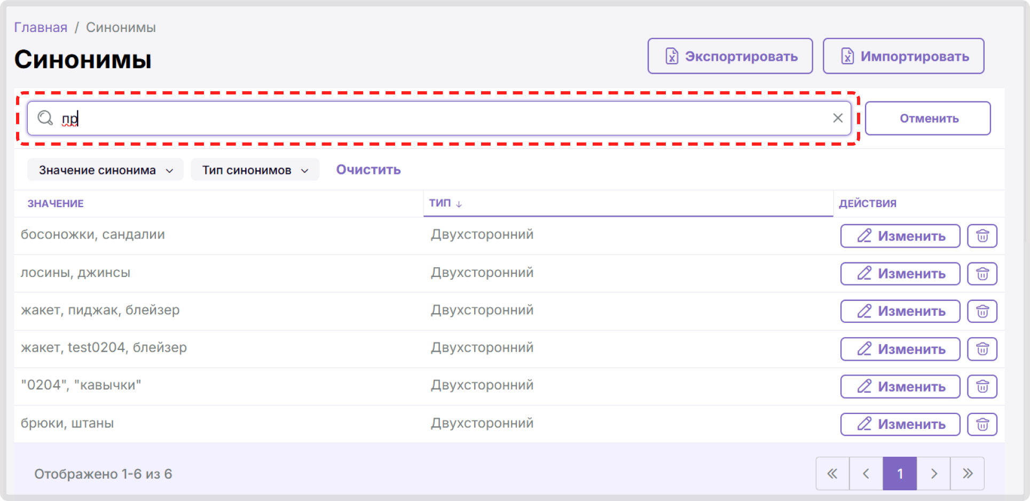Select the "лосины, джинсы" value cell
The image size is (1030, 501).
[x=75, y=273]
